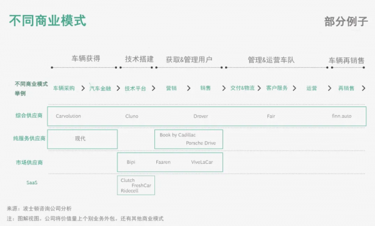Select Carvolution in the integrated supplier row
The width and height of the screenshot is (375, 226).
[68, 116]
